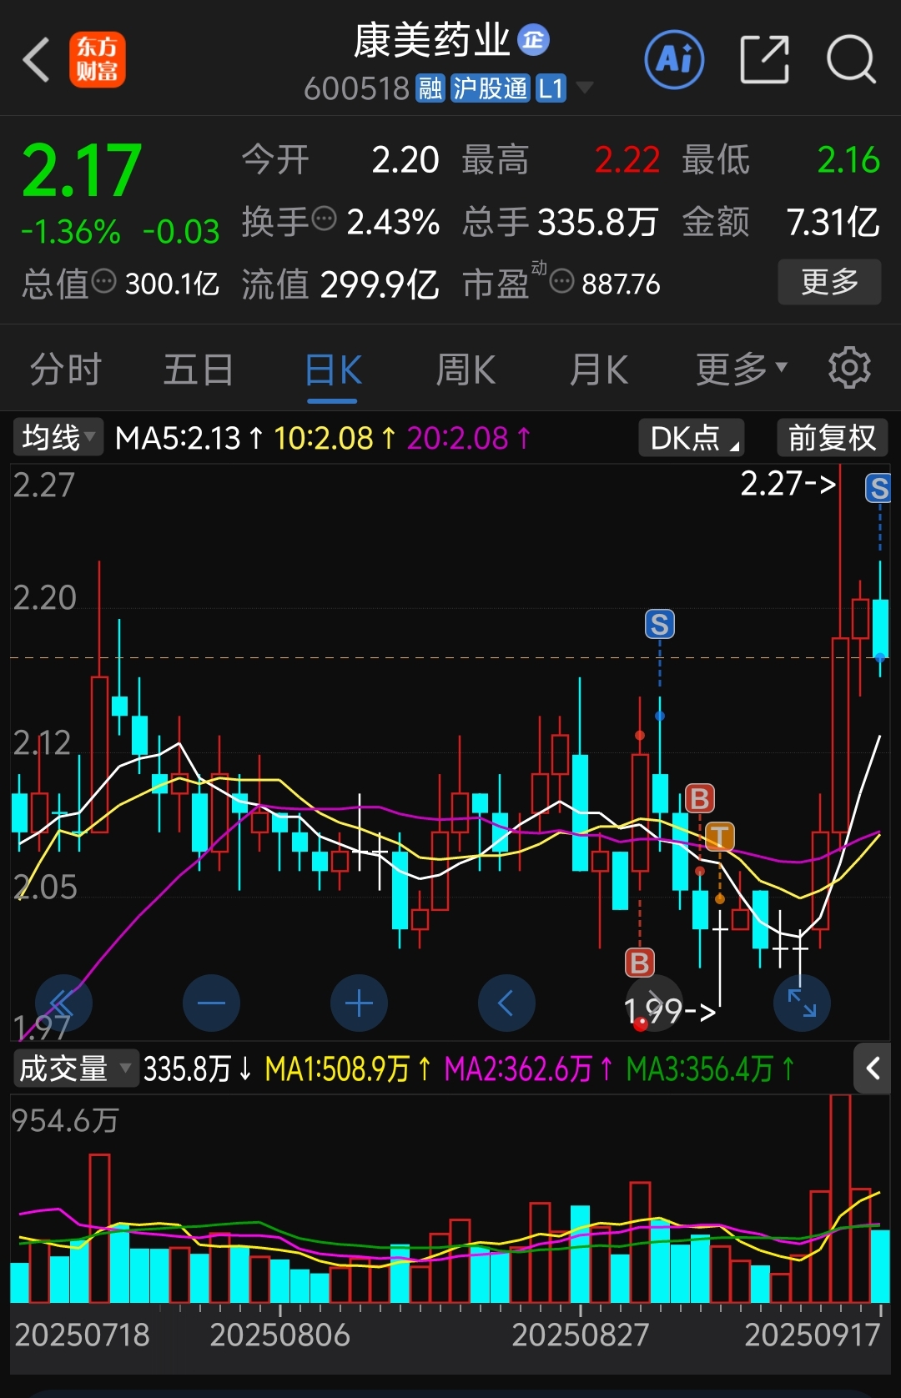Tap the low price 1.99-> annotation

coord(670,1012)
